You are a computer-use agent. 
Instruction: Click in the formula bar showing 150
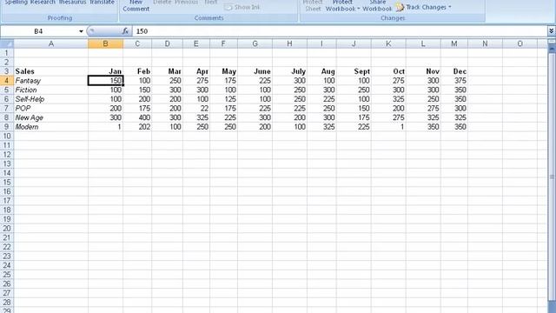point(340,31)
